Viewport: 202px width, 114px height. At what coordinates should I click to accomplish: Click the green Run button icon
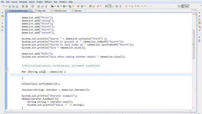click(64, 6)
